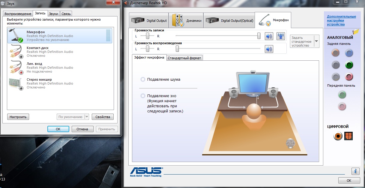Image resolution: width=365 pixels, height=188 pixels.
Task: Click the pink rear panel microphone jack
Action: point(349,77)
